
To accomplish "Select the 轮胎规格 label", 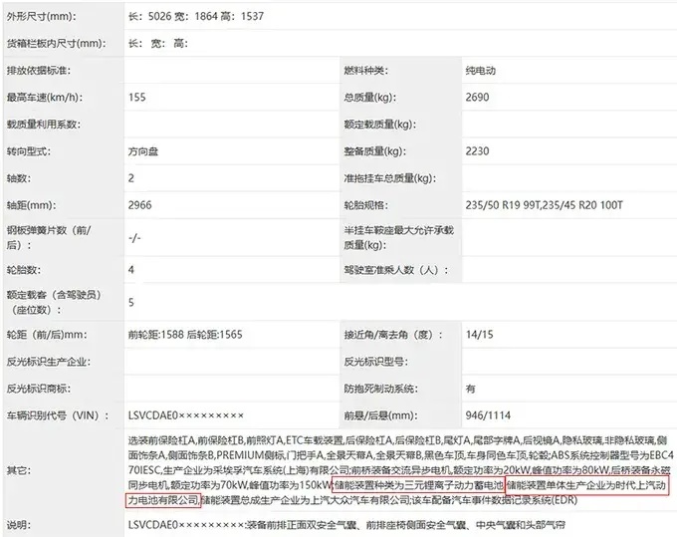I will pyautogui.click(x=365, y=205).
